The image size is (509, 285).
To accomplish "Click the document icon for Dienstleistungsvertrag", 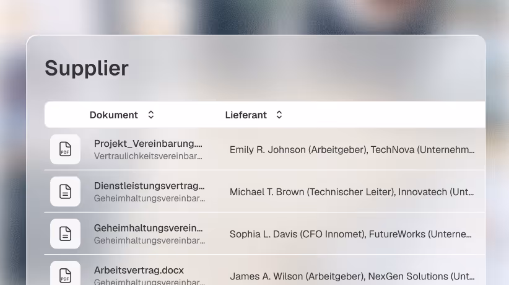I will pyautogui.click(x=65, y=191).
